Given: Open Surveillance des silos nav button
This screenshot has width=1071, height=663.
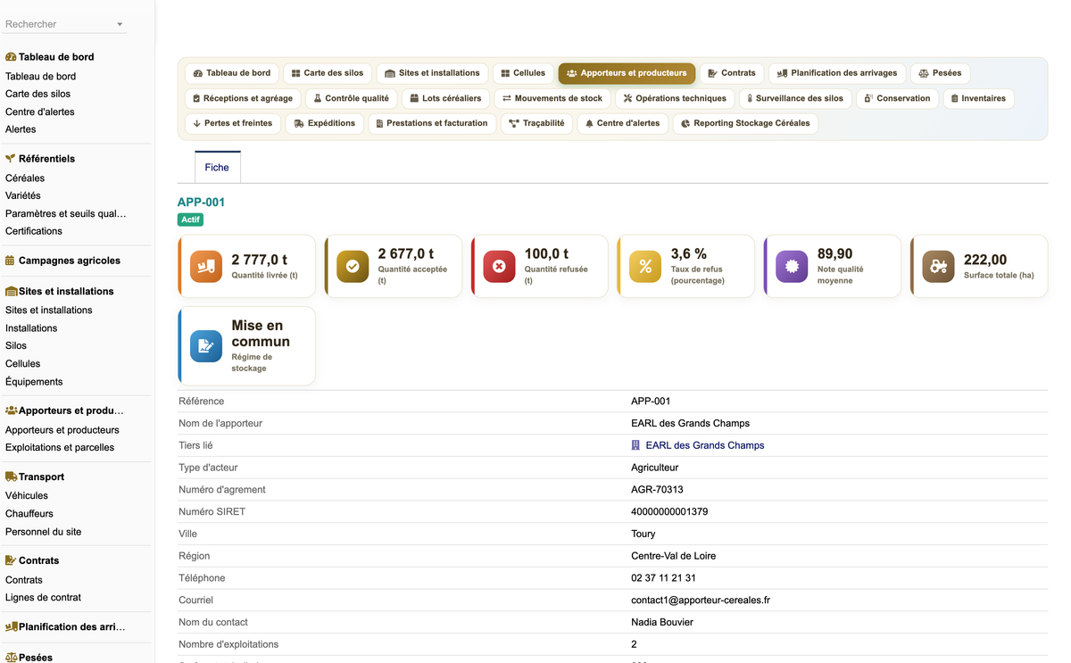Looking at the screenshot, I should [795, 98].
